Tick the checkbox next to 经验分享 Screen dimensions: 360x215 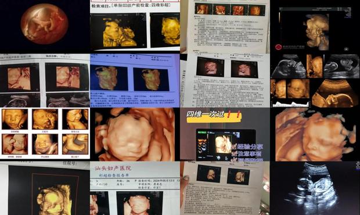(234, 146)
